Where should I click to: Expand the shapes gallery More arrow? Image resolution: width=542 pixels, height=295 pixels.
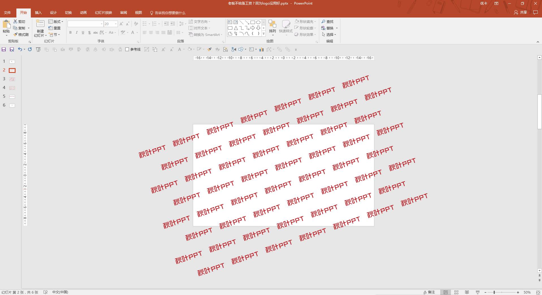tap(264, 34)
